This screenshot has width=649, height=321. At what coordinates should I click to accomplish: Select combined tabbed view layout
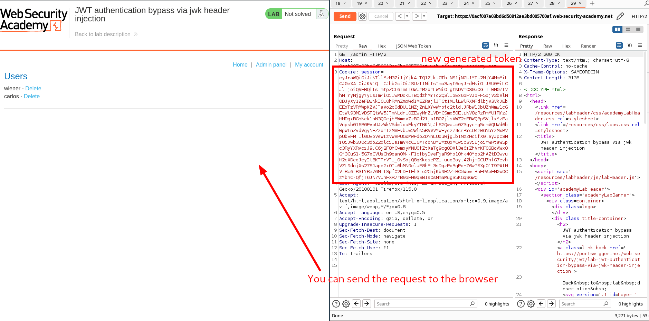pyautogui.click(x=638, y=29)
